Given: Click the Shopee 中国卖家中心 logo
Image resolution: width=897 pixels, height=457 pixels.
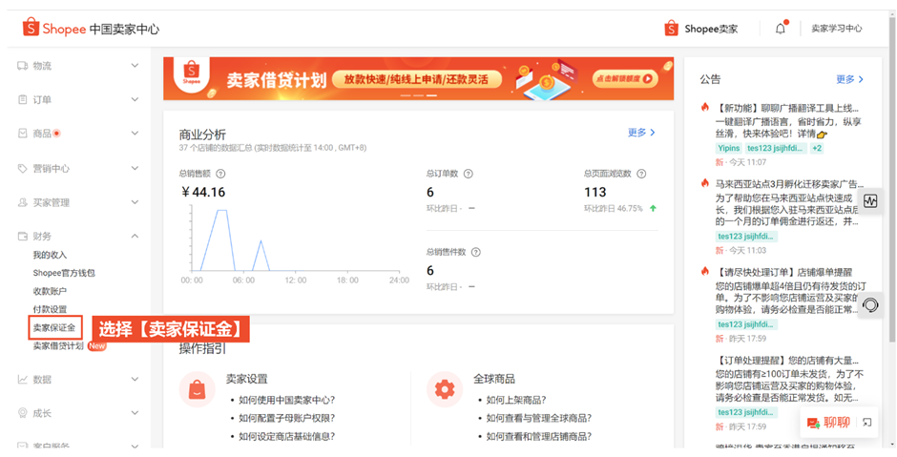Looking at the screenshot, I should [x=91, y=29].
